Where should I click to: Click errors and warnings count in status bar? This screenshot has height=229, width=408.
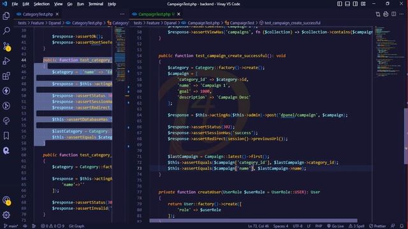(x=52, y=226)
